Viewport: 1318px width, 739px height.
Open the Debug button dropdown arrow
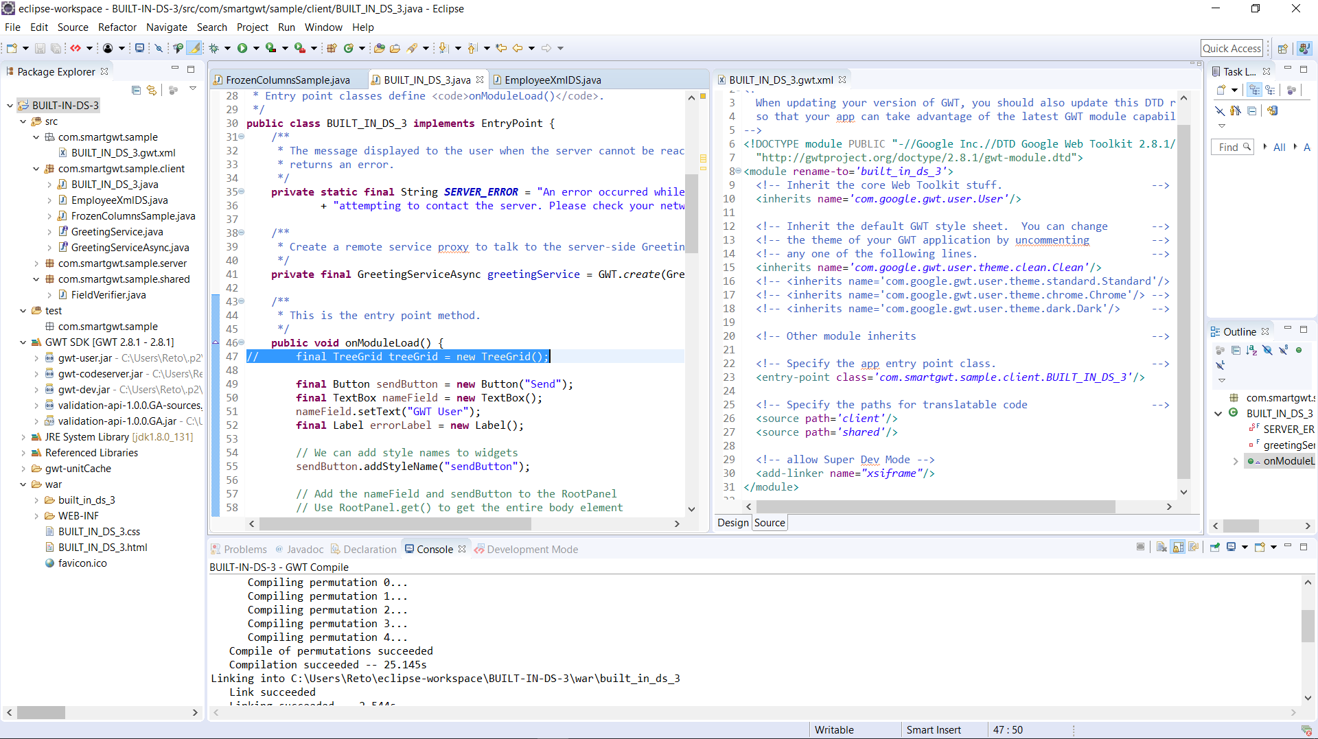[x=227, y=48]
